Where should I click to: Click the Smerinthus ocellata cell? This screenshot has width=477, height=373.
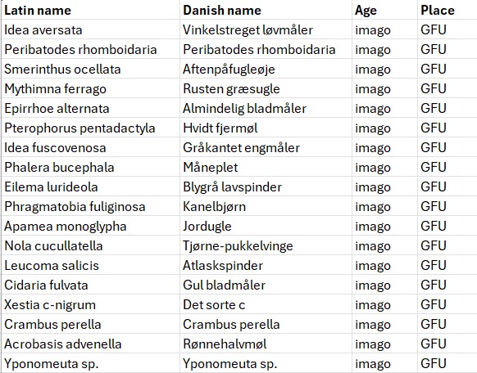[x=91, y=70]
